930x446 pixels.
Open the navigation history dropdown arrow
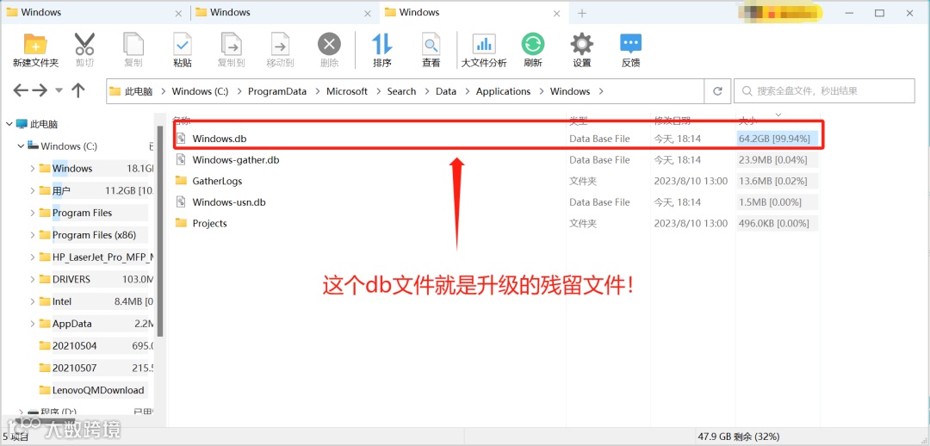tap(59, 90)
